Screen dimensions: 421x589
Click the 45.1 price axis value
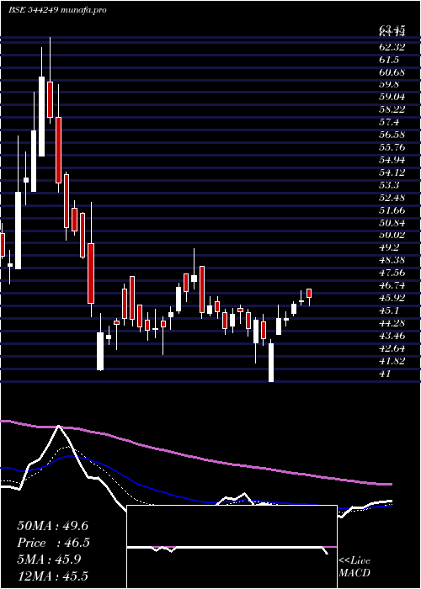(389, 310)
